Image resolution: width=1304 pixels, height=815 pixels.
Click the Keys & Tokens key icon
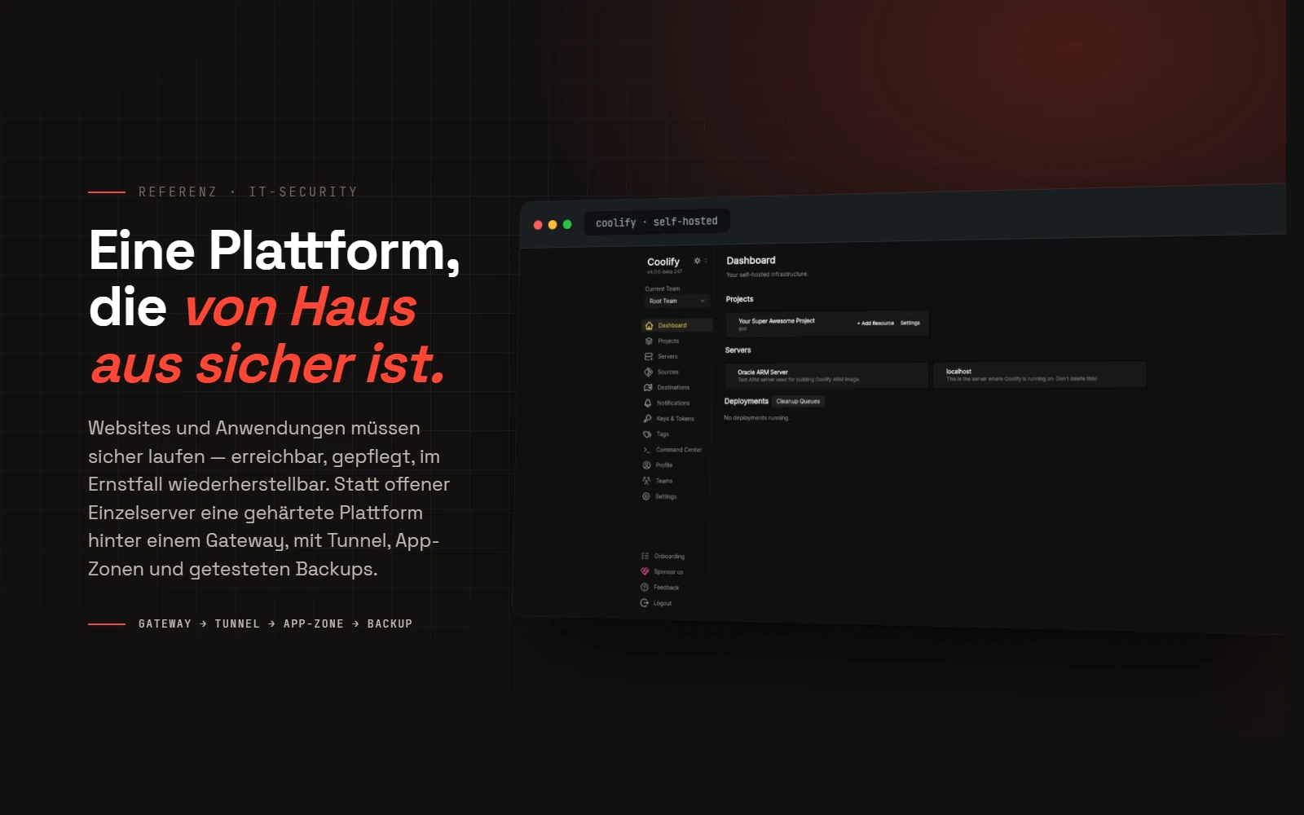[x=648, y=419]
